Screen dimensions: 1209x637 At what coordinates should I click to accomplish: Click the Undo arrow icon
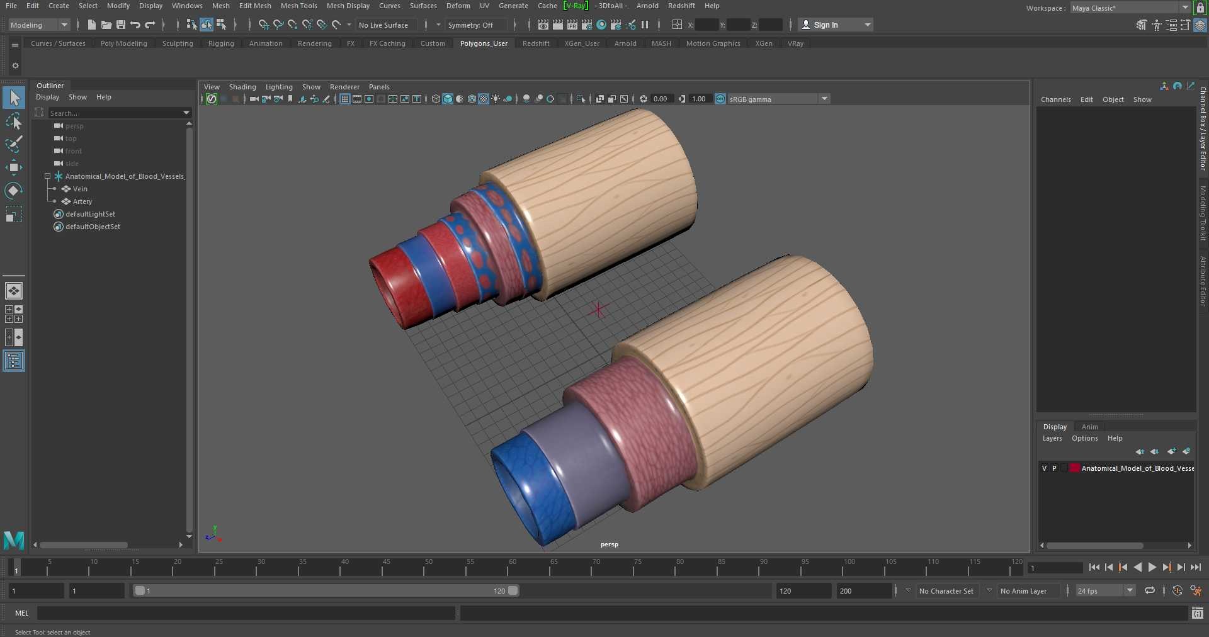tap(135, 25)
